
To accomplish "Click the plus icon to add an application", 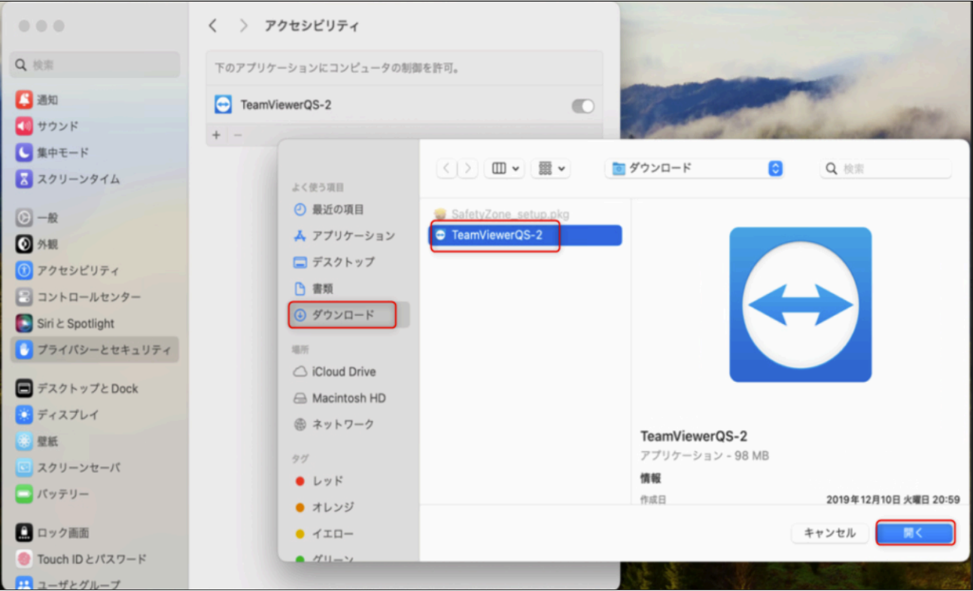I will point(217,135).
